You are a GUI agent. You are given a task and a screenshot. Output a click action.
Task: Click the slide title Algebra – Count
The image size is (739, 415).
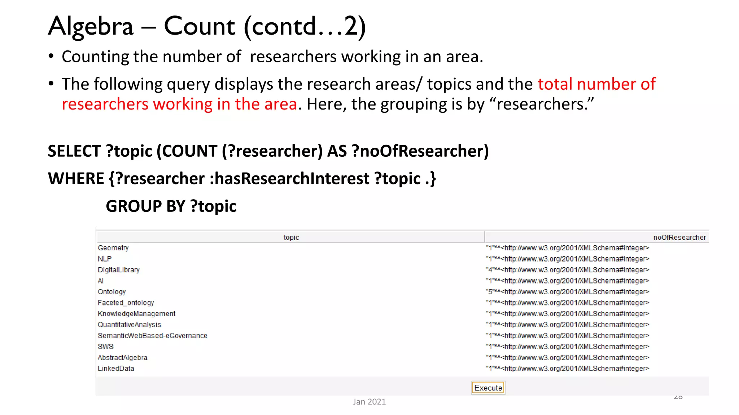pyautogui.click(x=207, y=27)
